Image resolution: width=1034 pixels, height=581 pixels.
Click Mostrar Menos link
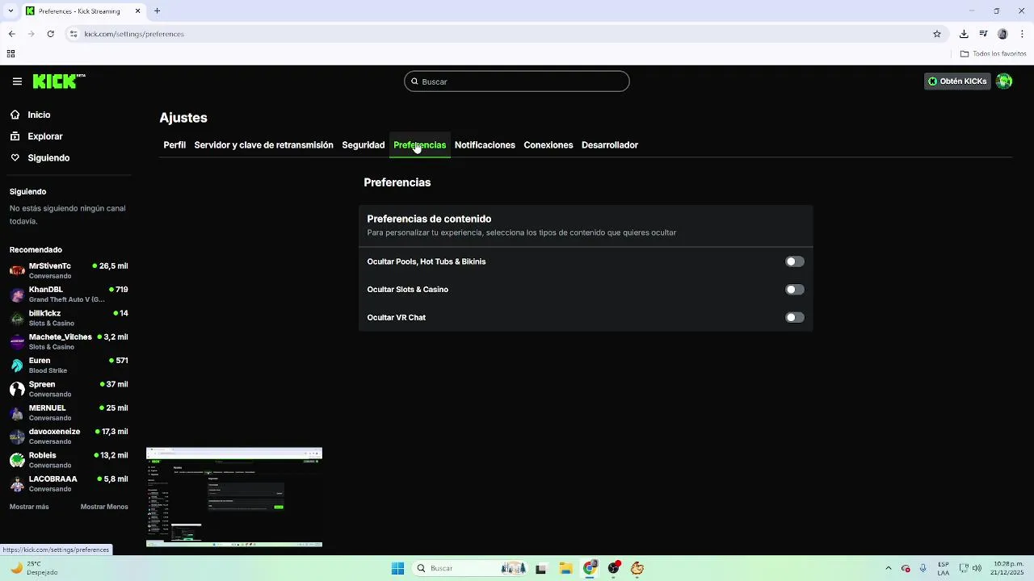pos(104,507)
